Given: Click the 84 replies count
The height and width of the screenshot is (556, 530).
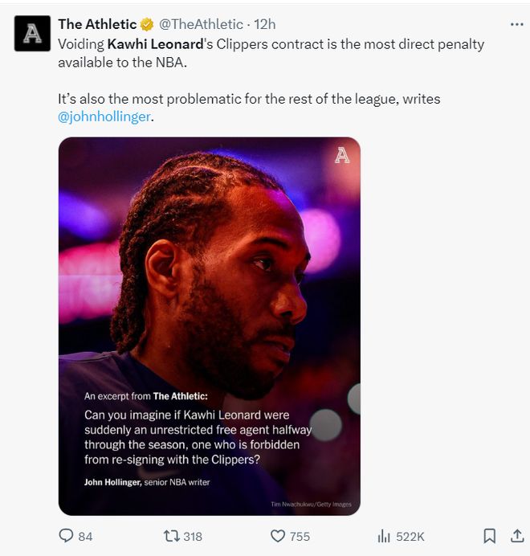Looking at the screenshot, I should coord(85,536).
